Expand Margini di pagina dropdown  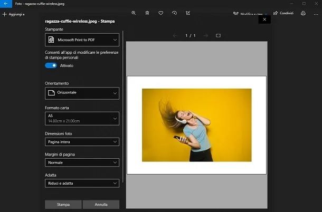(82, 162)
